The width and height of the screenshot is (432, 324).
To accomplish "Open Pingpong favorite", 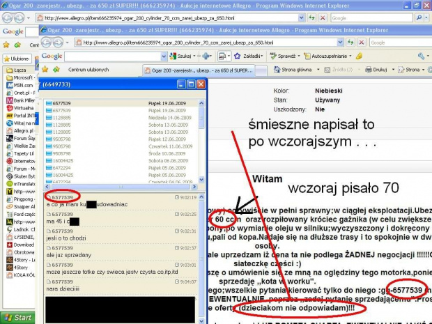I will click(x=20, y=199).
